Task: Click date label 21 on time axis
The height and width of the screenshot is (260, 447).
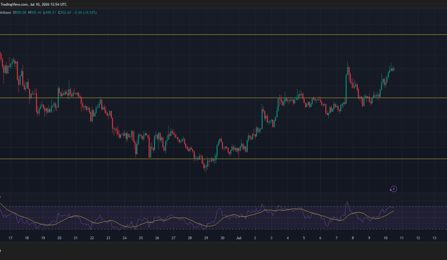Action: pyautogui.click(x=75, y=238)
